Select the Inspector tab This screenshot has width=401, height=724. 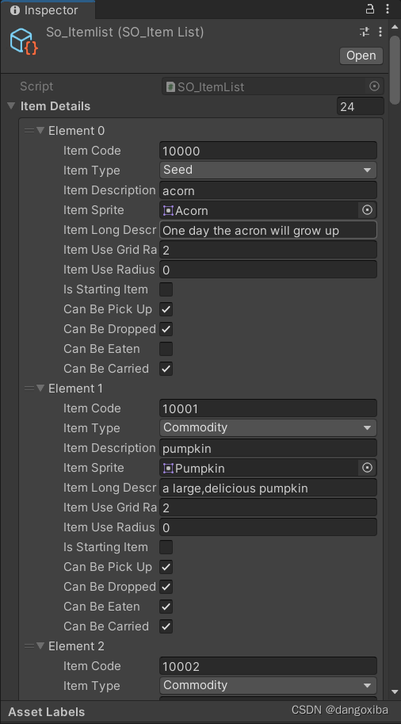(x=44, y=10)
